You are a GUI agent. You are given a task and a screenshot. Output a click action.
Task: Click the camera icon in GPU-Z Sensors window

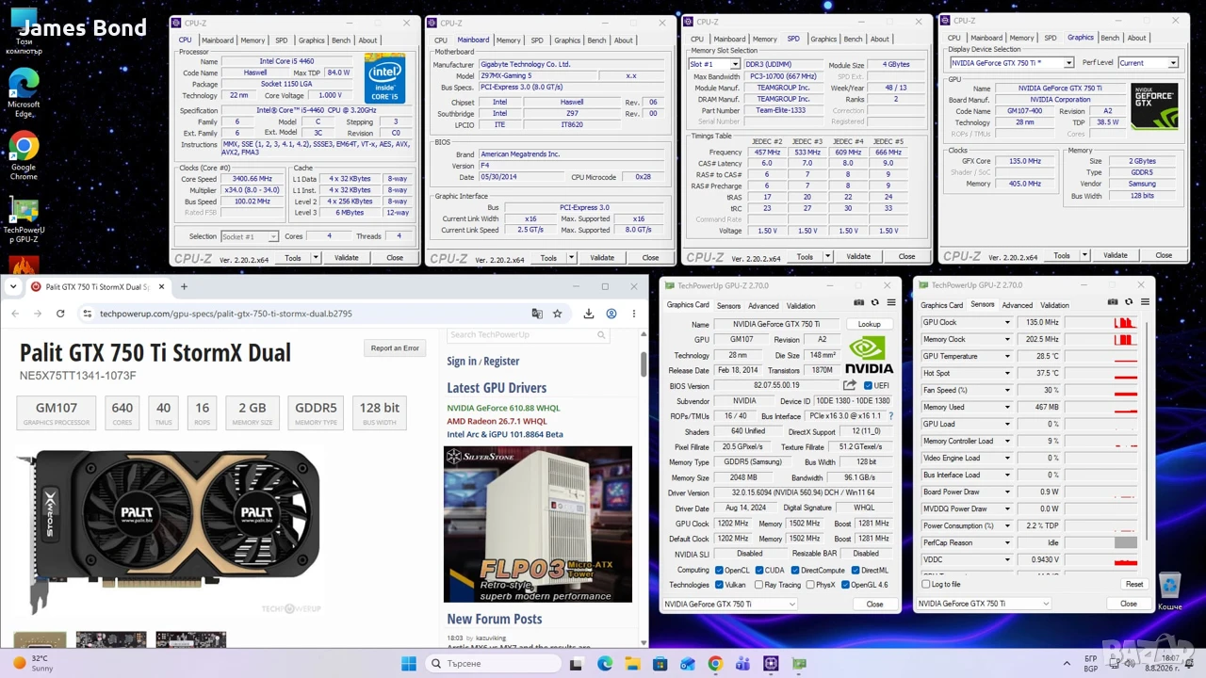1113,302
